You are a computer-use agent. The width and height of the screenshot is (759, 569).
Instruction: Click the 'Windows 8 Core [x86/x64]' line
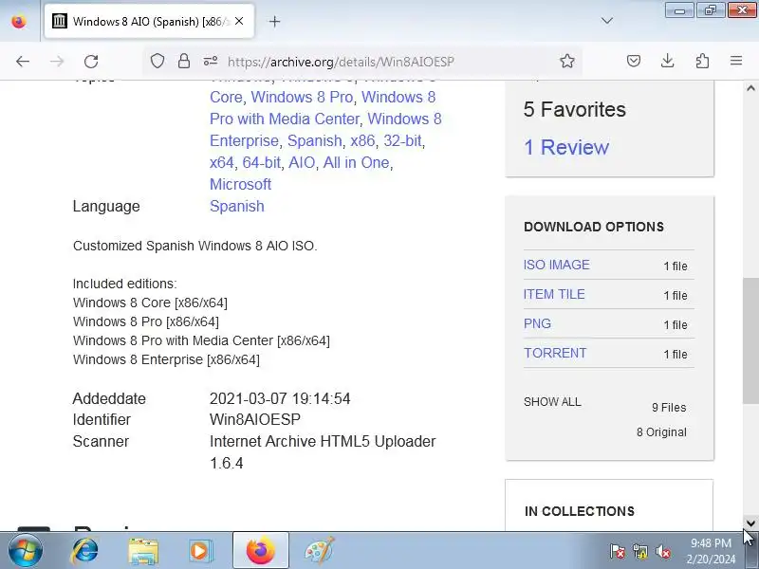tap(150, 303)
